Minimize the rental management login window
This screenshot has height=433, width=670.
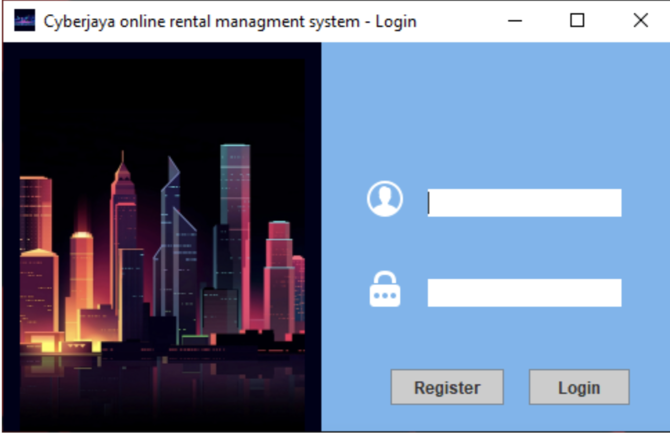(x=515, y=20)
